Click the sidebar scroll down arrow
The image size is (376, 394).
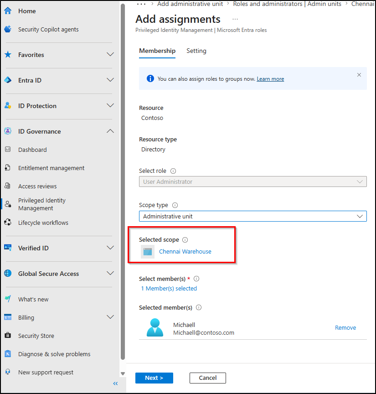[123, 373]
